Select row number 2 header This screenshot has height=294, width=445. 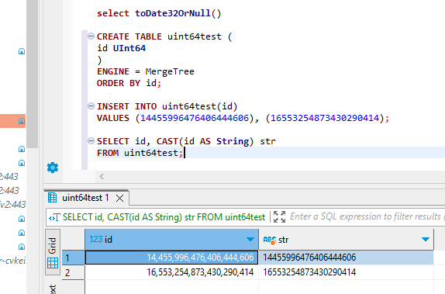coord(73,273)
